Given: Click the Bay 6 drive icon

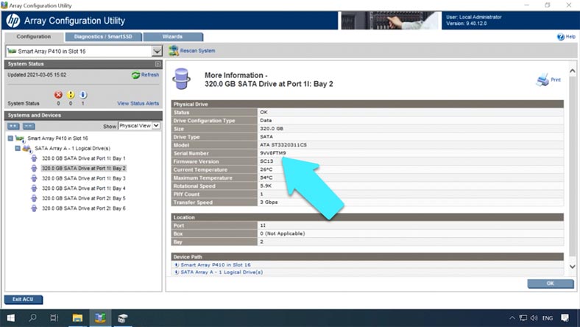Looking at the screenshot, I should (34, 208).
